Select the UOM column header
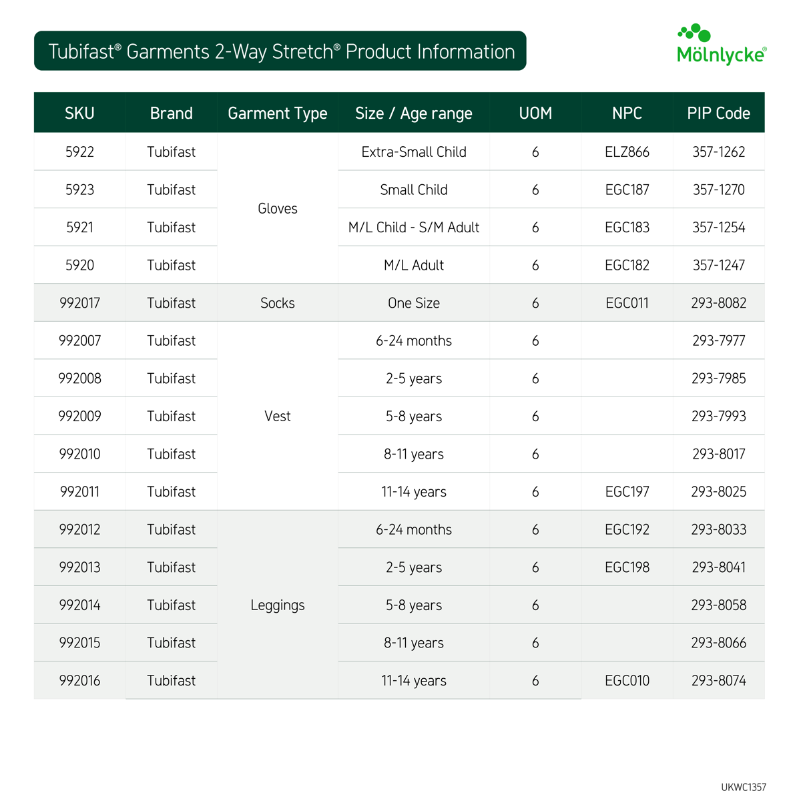Image resolution: width=801 pixels, height=801 pixels. (x=535, y=113)
